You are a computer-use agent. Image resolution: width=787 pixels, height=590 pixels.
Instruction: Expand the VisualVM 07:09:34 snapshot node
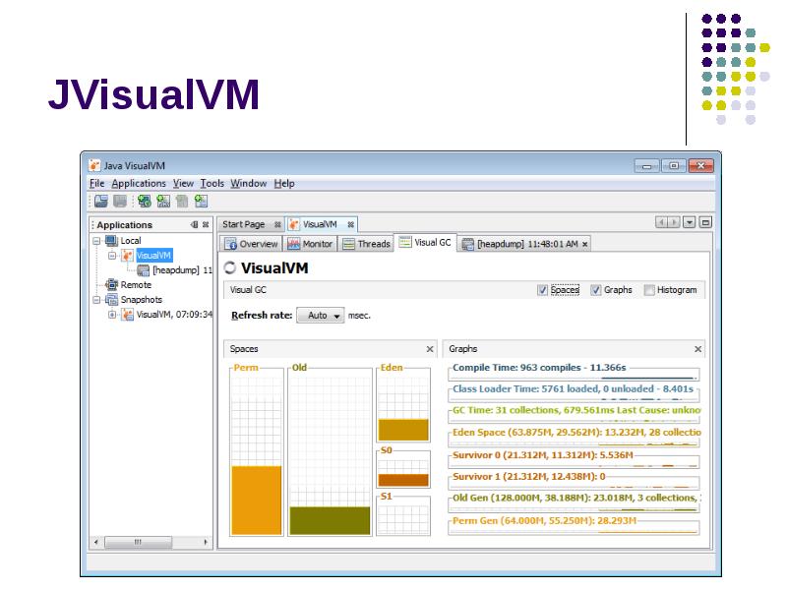[x=112, y=315]
